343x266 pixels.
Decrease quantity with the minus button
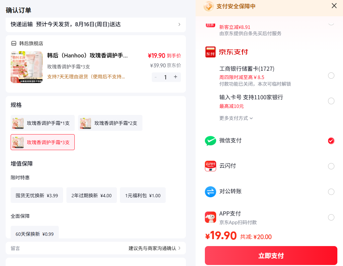coord(156,77)
